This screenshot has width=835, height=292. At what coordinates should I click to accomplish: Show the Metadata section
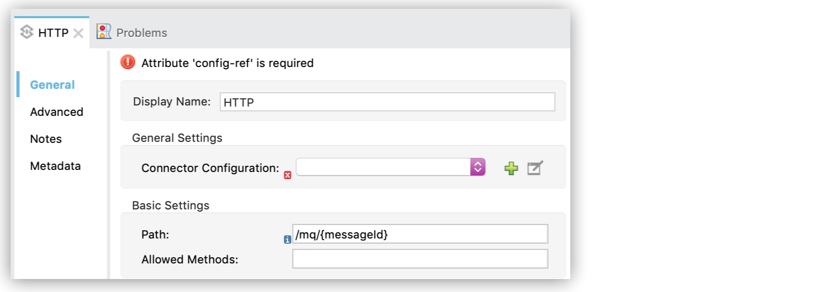[x=55, y=166]
